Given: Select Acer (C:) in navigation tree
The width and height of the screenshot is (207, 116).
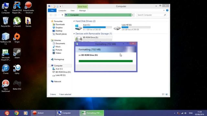Looking at the screenshot, I should pyautogui.click(x=59, y=69).
